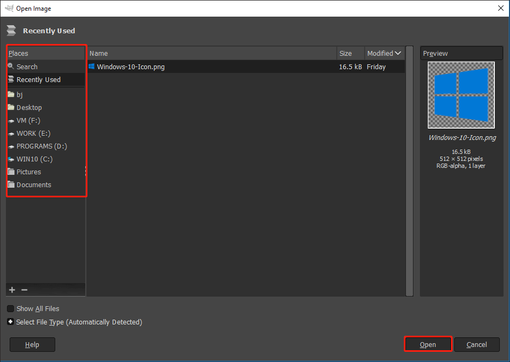Viewport: 510px width, 362px height.
Task: Click the Recently Used stack icon in header
Action: click(x=11, y=31)
